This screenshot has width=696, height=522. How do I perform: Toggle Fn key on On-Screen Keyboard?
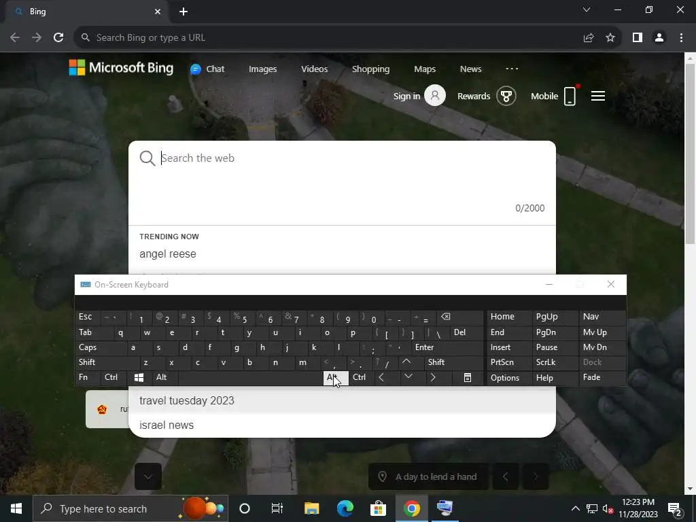pos(88,377)
